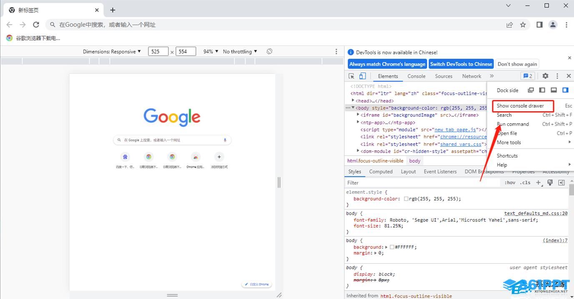Screen dimensions: 574x299
Task: Open text_defaults_md.css:20 source link
Action: point(536,213)
